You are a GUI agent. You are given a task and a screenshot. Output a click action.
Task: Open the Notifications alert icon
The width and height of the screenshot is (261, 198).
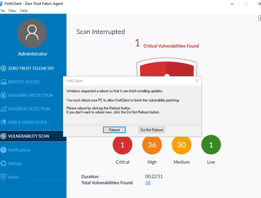pos(3,150)
